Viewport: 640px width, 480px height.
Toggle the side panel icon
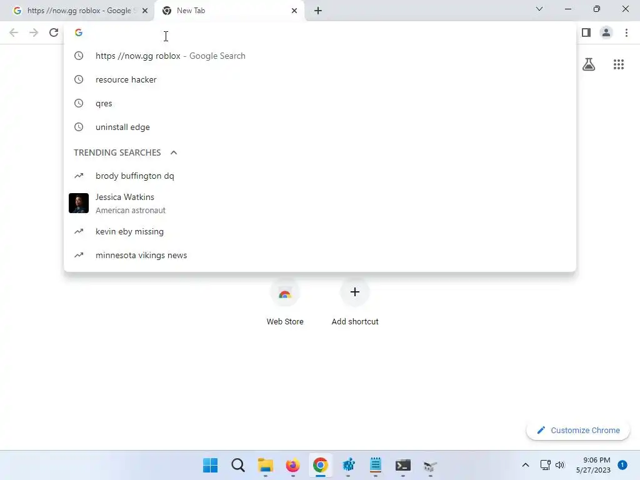point(586,32)
